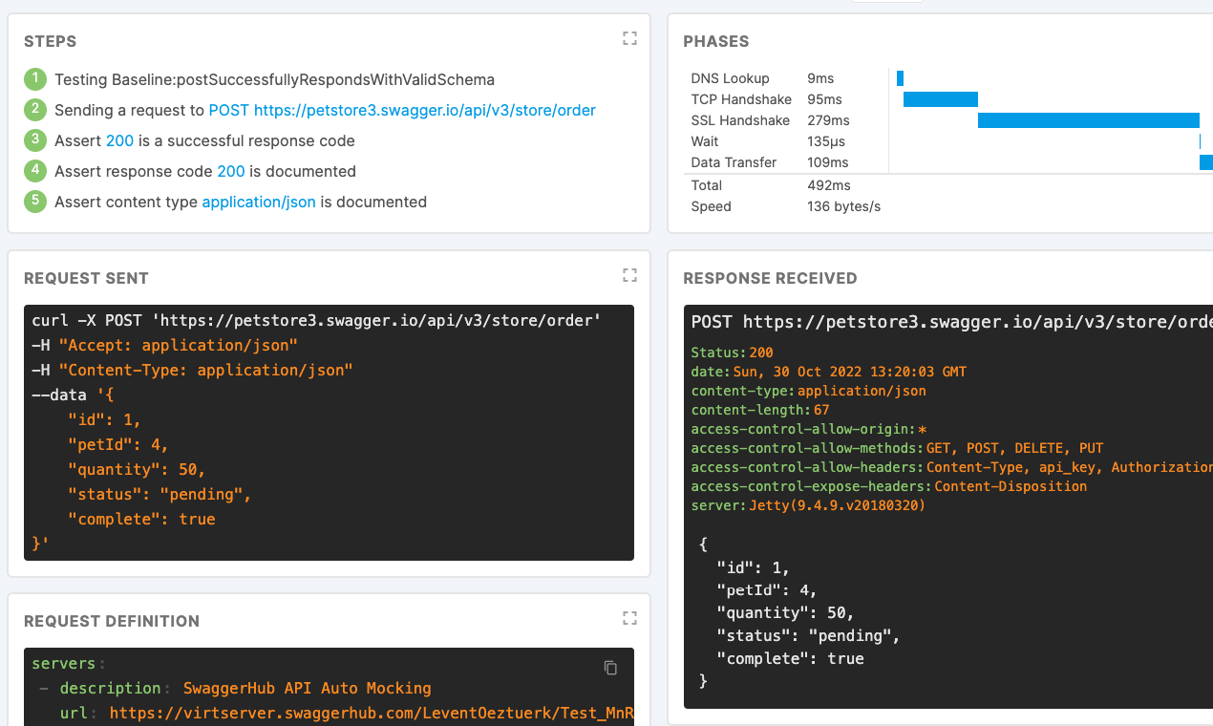Click the TCP Handshake timing bar
This screenshot has height=726, width=1213.
point(941,99)
